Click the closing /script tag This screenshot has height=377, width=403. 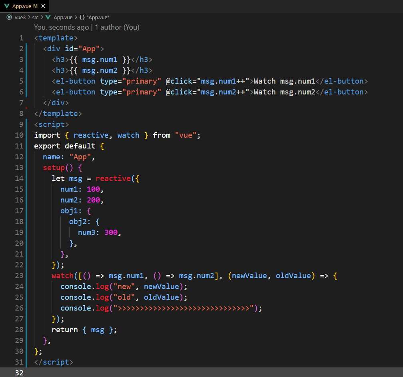(x=54, y=362)
